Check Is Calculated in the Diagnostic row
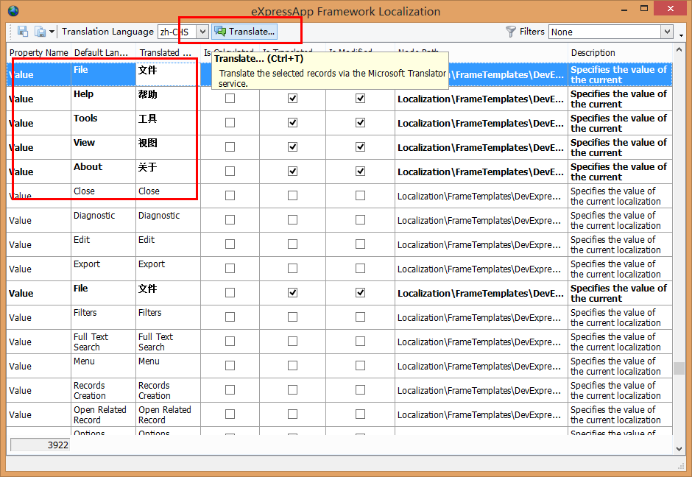The height and width of the screenshot is (477, 692). click(x=230, y=220)
